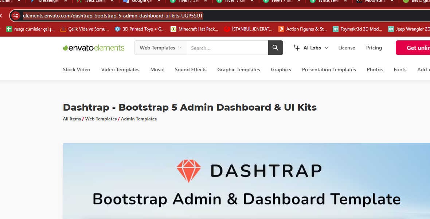
Task: Open the Photos category
Action: coord(375,69)
